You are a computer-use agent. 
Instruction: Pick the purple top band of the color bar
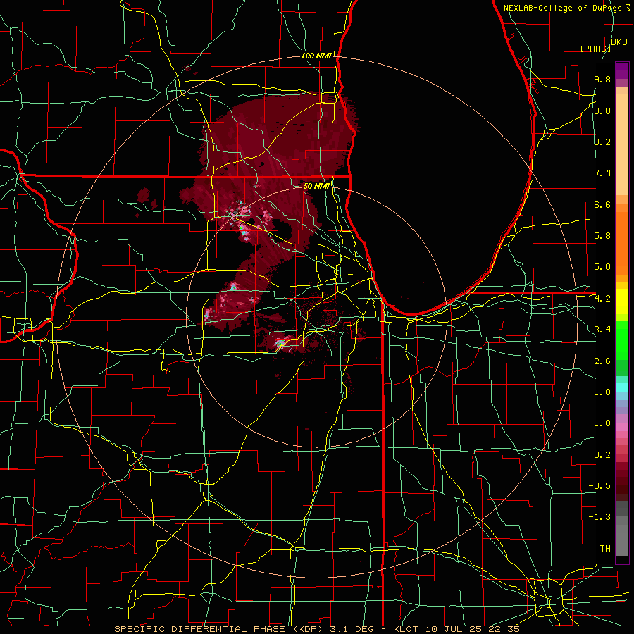(x=622, y=70)
